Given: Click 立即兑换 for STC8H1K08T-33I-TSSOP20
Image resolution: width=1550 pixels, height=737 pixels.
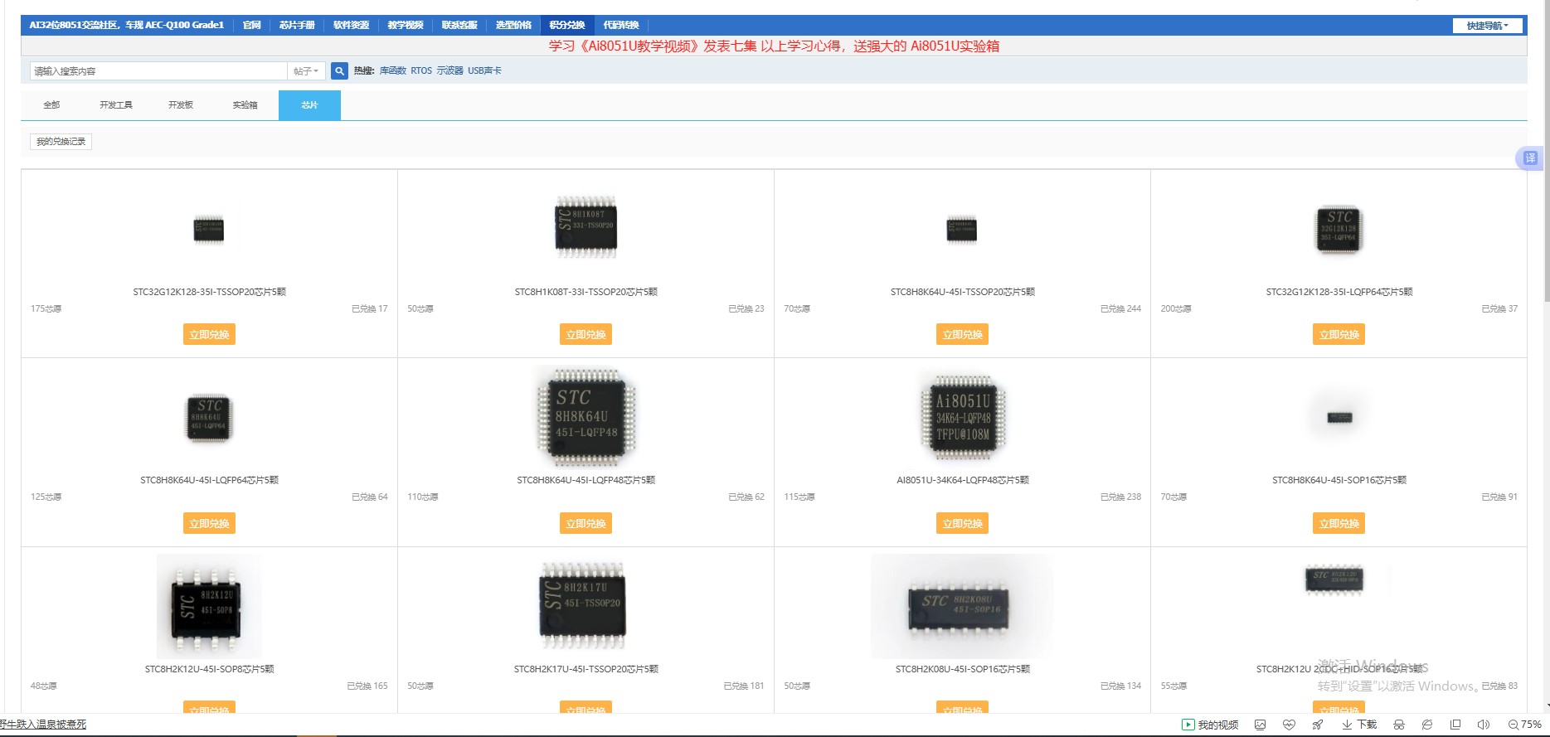Looking at the screenshot, I should click(x=586, y=335).
